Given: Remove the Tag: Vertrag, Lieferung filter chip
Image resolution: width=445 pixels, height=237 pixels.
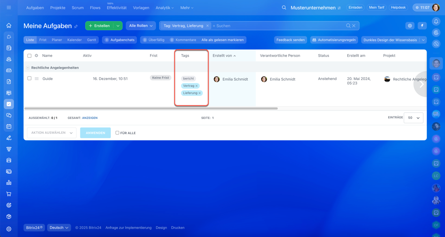Looking at the screenshot, I should tap(208, 26).
